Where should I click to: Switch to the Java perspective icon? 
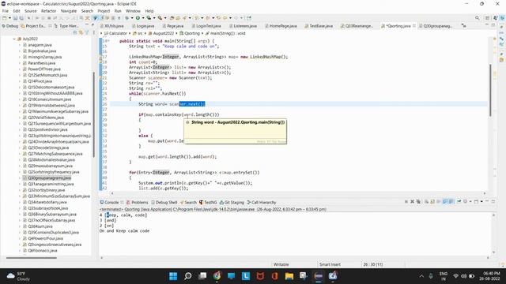tap(495, 18)
